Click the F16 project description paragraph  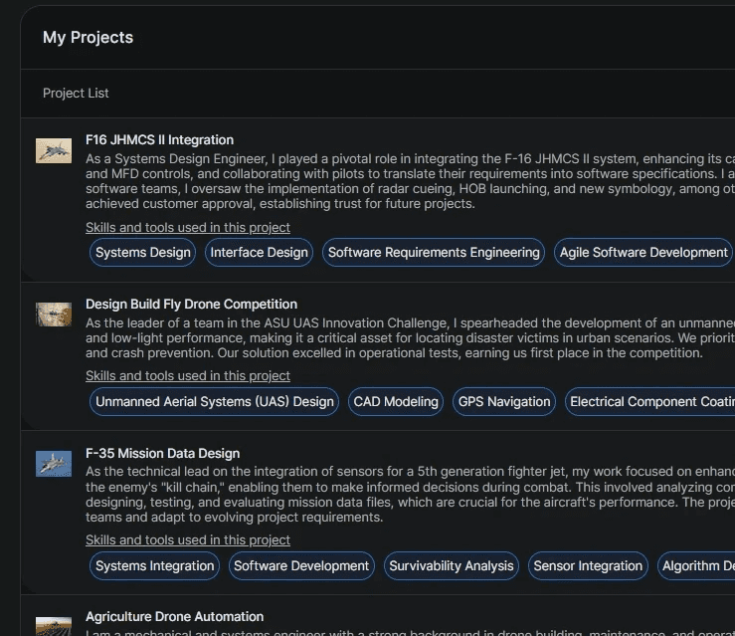(410, 181)
